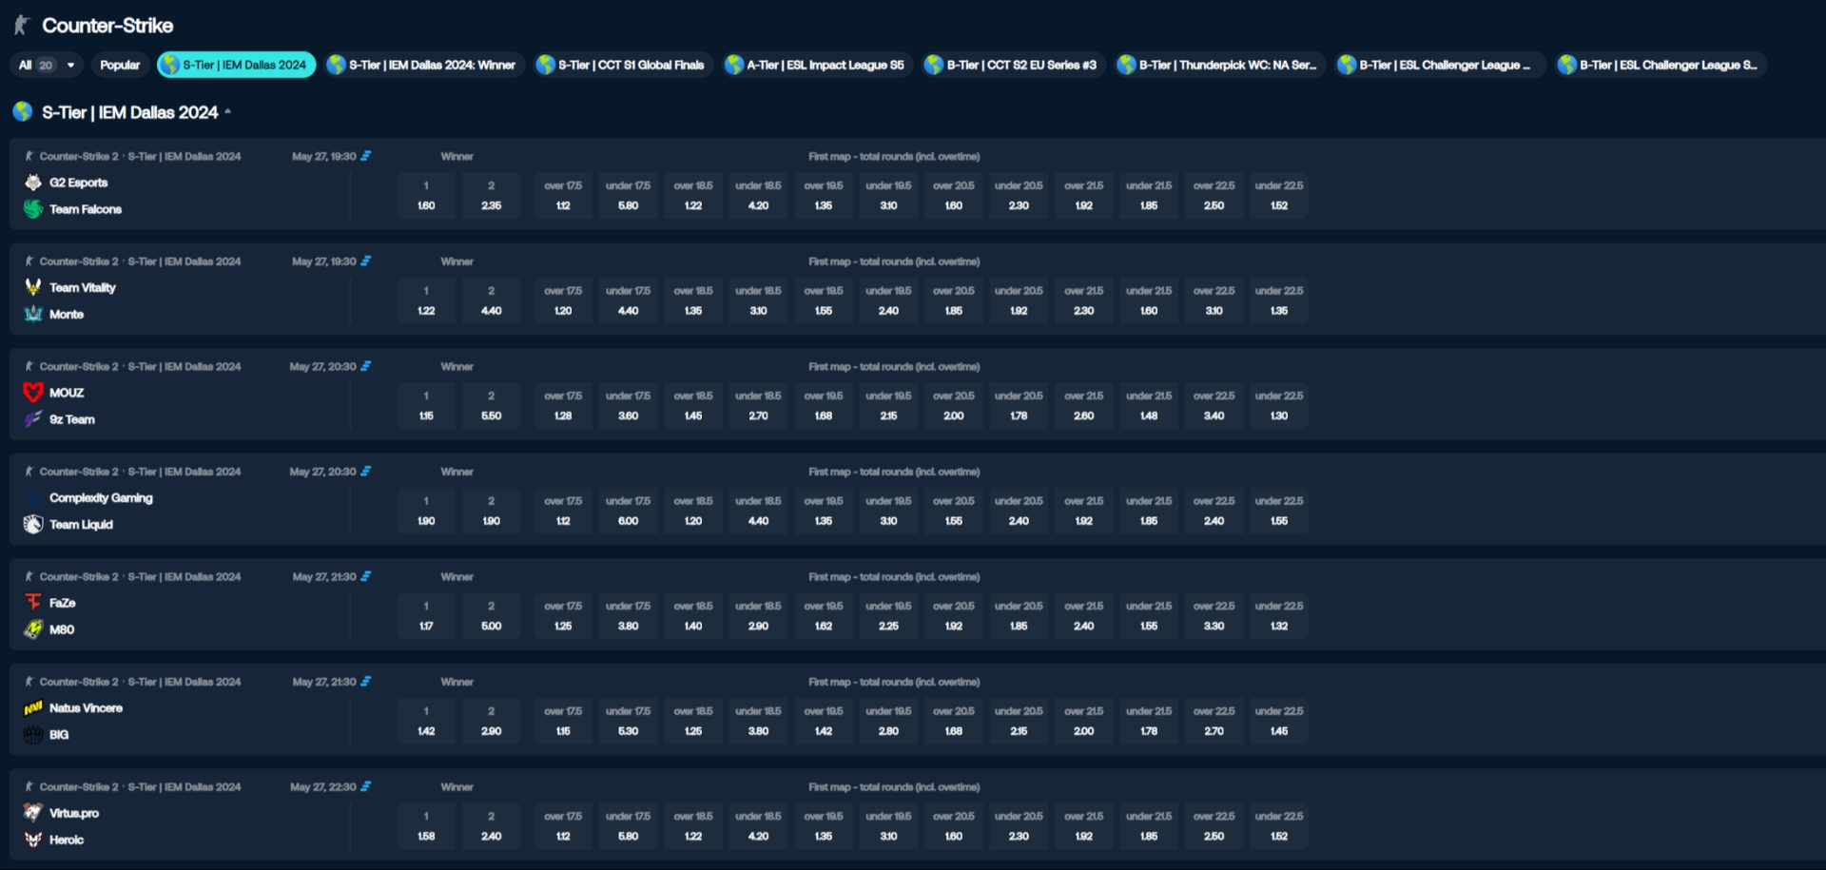1826x870 pixels.
Task: Select the Popular filter tab
Action: click(120, 65)
